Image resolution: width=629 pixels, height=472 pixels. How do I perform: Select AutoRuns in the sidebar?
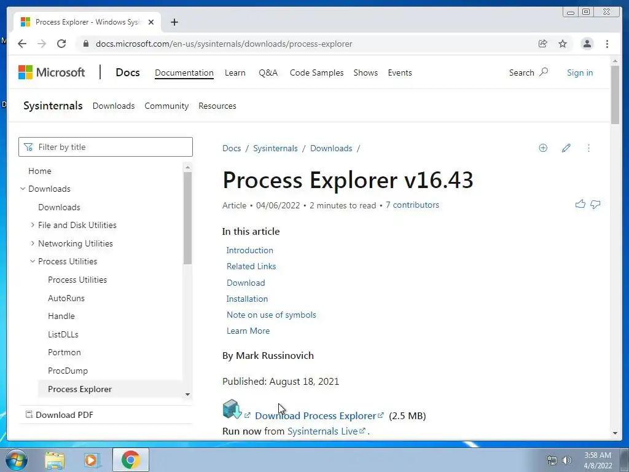66,298
